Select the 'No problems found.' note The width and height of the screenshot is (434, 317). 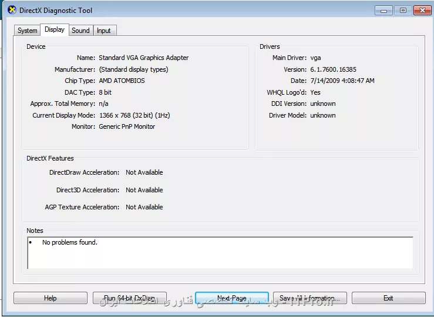70,242
